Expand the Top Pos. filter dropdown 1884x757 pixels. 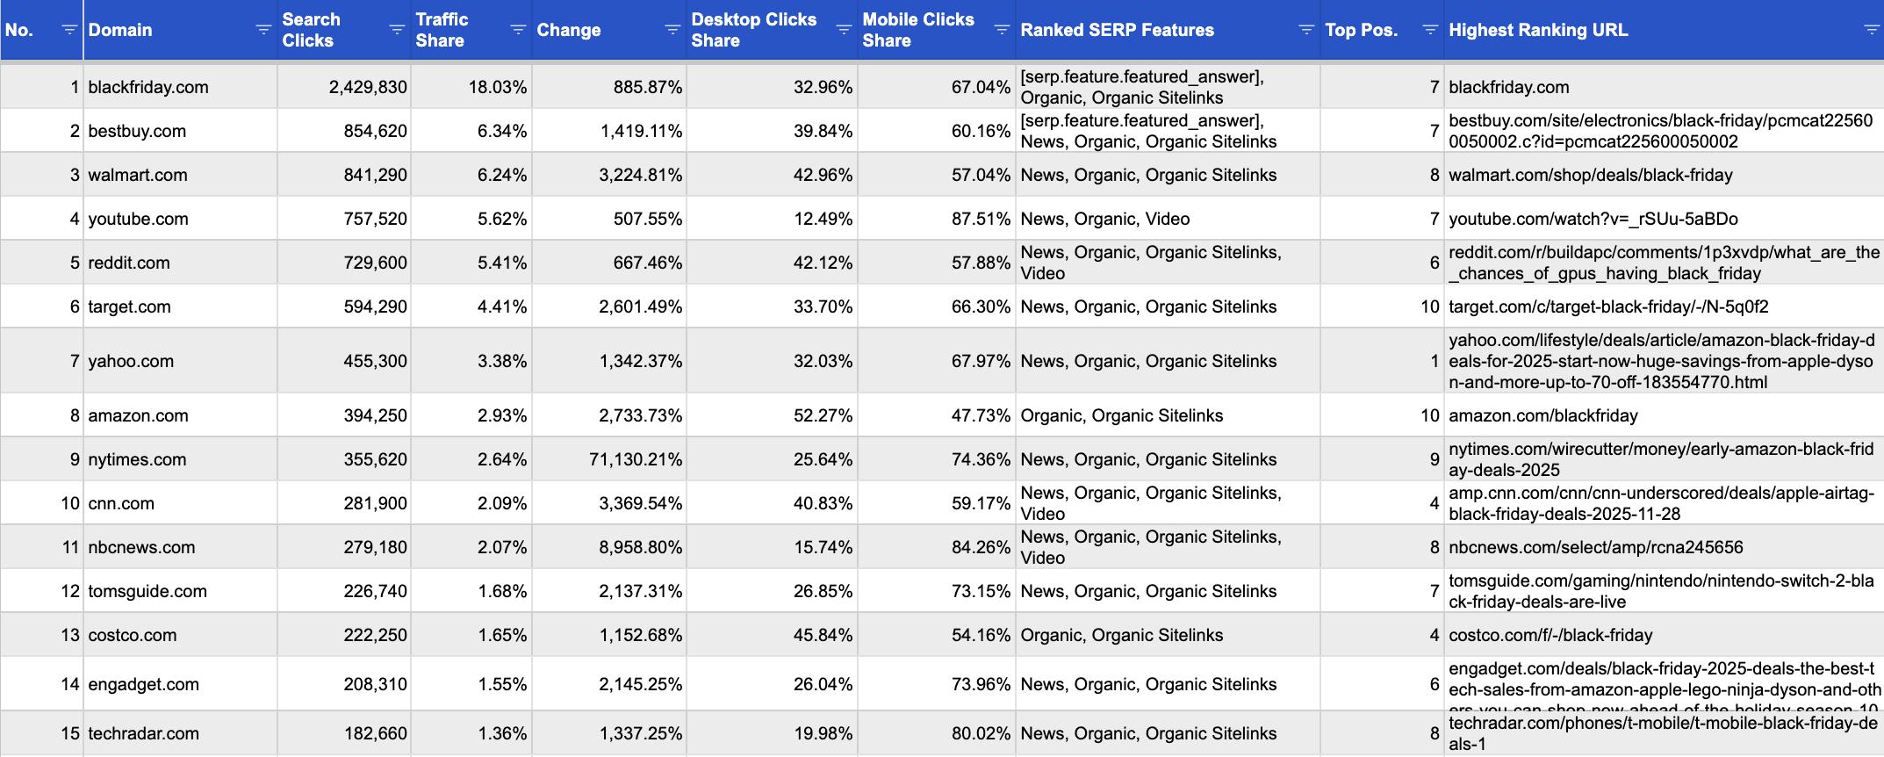1430,30
